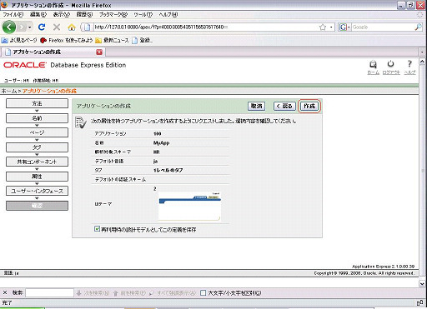The image size is (427, 309).
Task: Toggle the 再利用時の設計モデルとしてこの定義を保存 checkbox
Action: 97,229
